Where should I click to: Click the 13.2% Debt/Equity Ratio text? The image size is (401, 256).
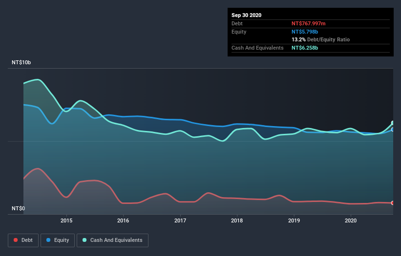pyautogui.click(x=321, y=40)
